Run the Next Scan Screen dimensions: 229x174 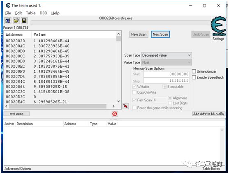[x=160, y=34]
